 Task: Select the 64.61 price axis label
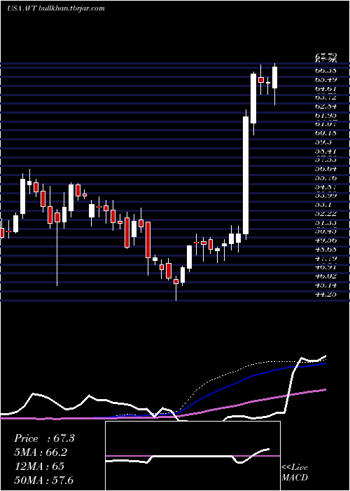(x=325, y=89)
